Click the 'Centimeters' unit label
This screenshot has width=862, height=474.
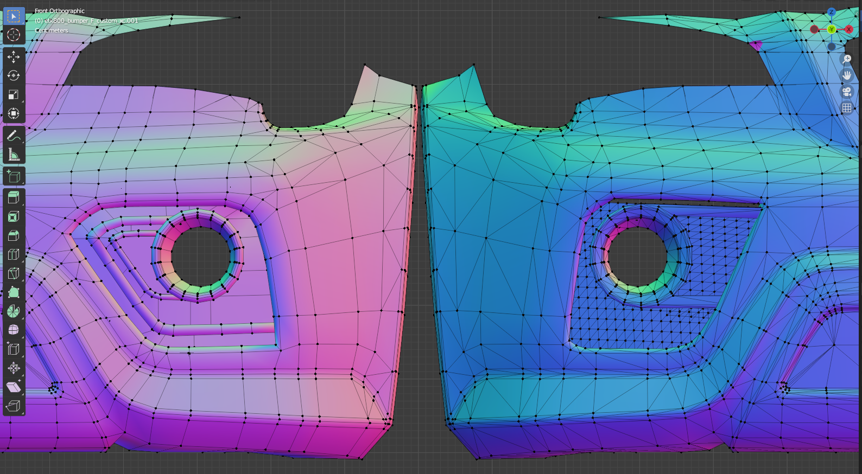(52, 30)
